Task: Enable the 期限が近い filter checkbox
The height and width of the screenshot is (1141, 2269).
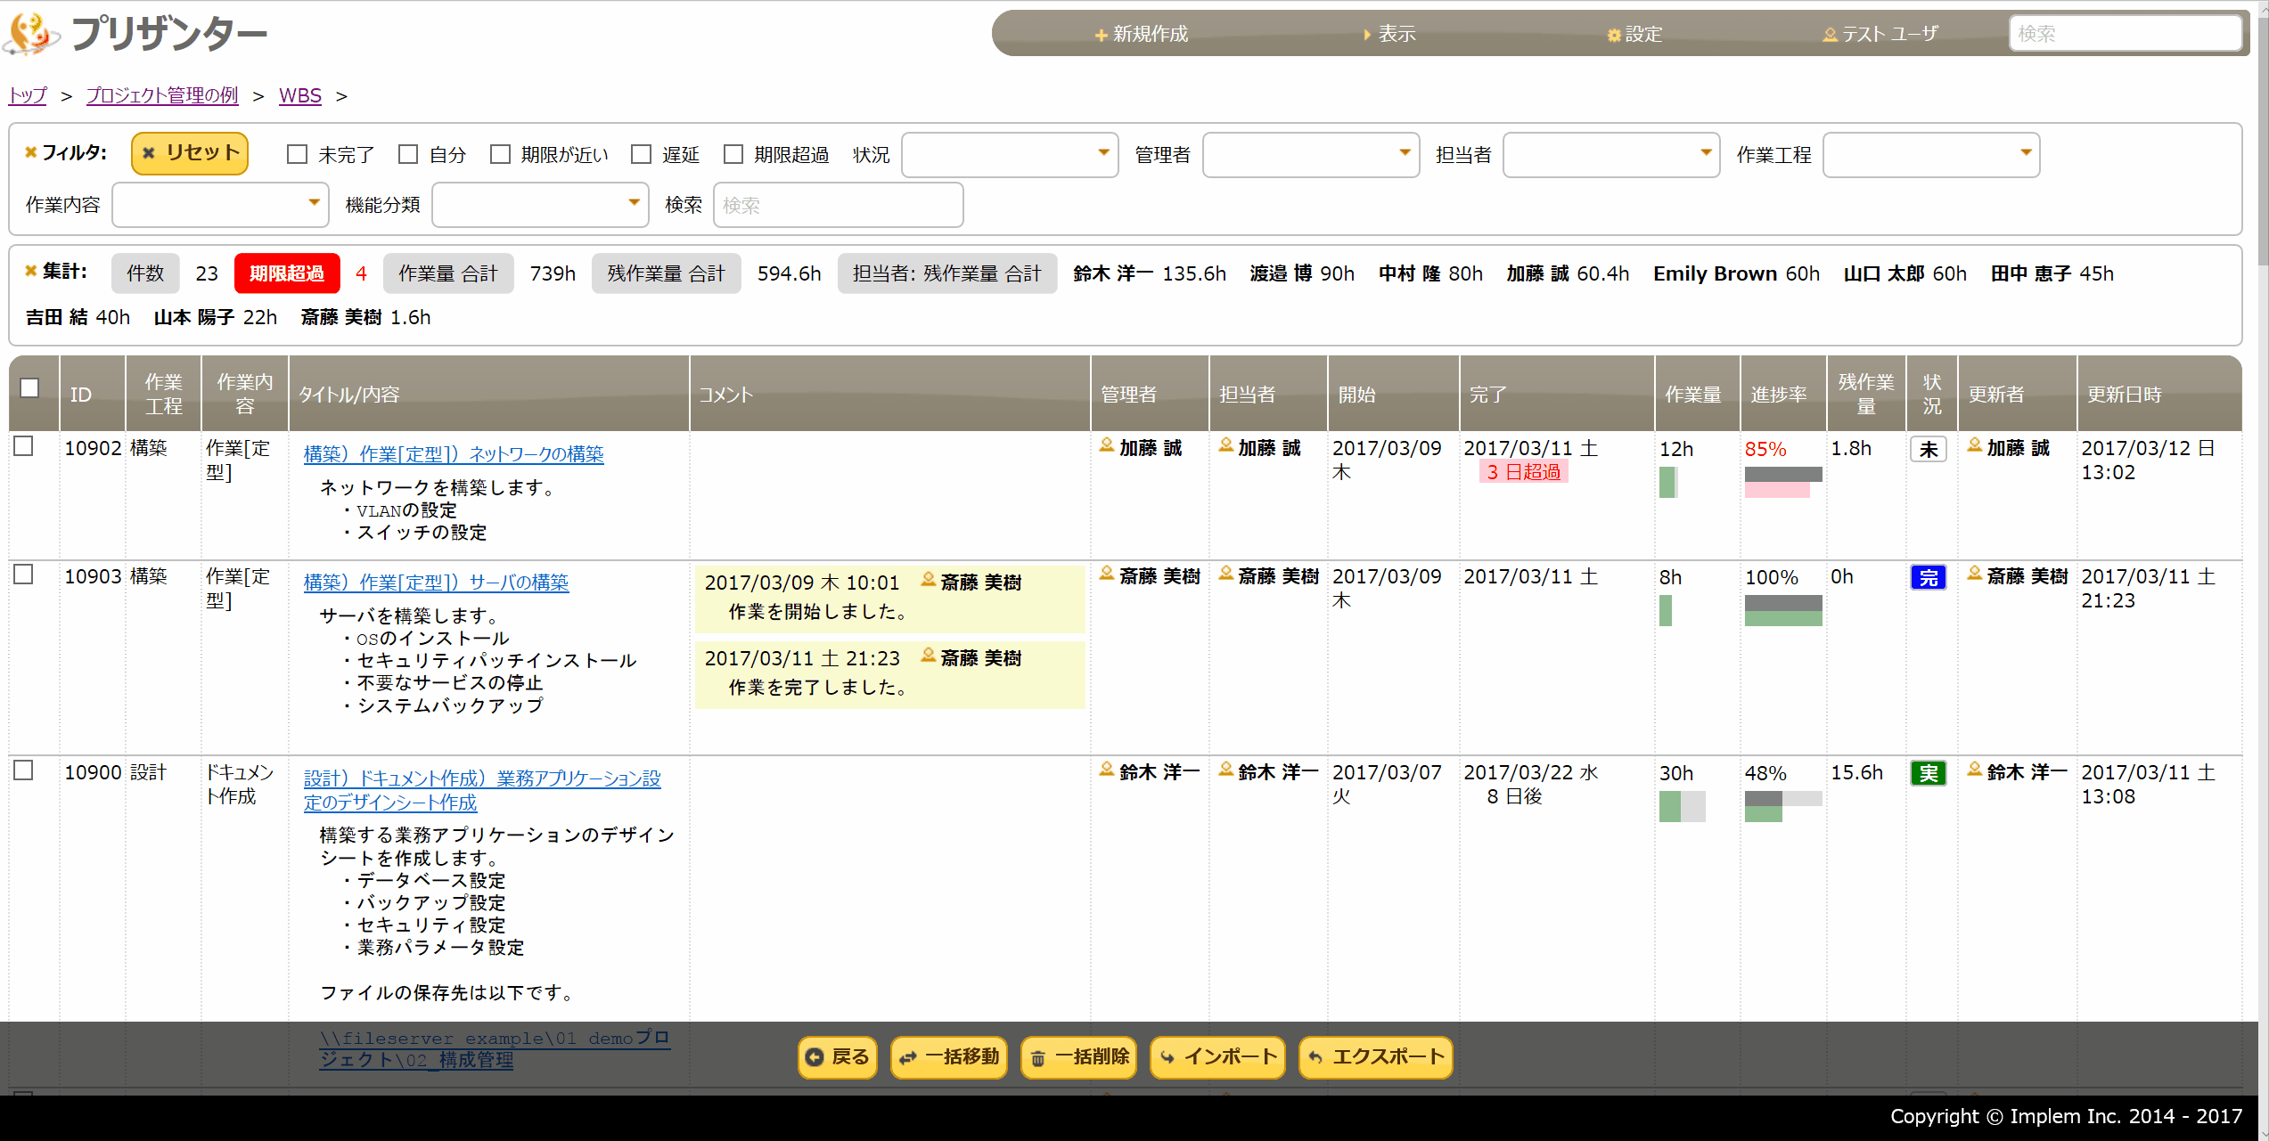Action: (x=500, y=154)
